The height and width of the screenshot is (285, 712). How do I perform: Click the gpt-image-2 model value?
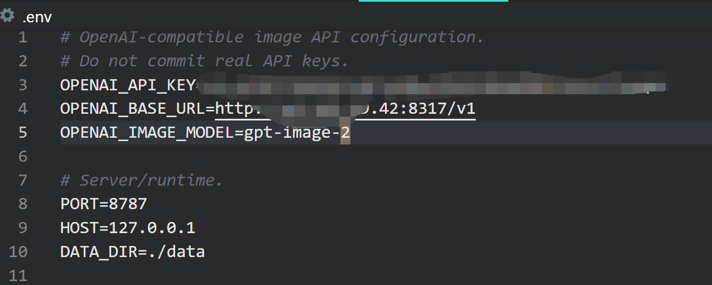coord(296,133)
